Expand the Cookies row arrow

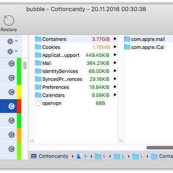(x=115, y=47)
